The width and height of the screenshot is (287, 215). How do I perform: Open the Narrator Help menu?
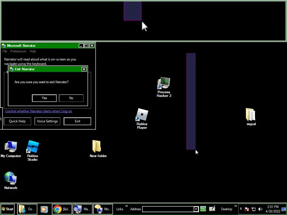33,51
